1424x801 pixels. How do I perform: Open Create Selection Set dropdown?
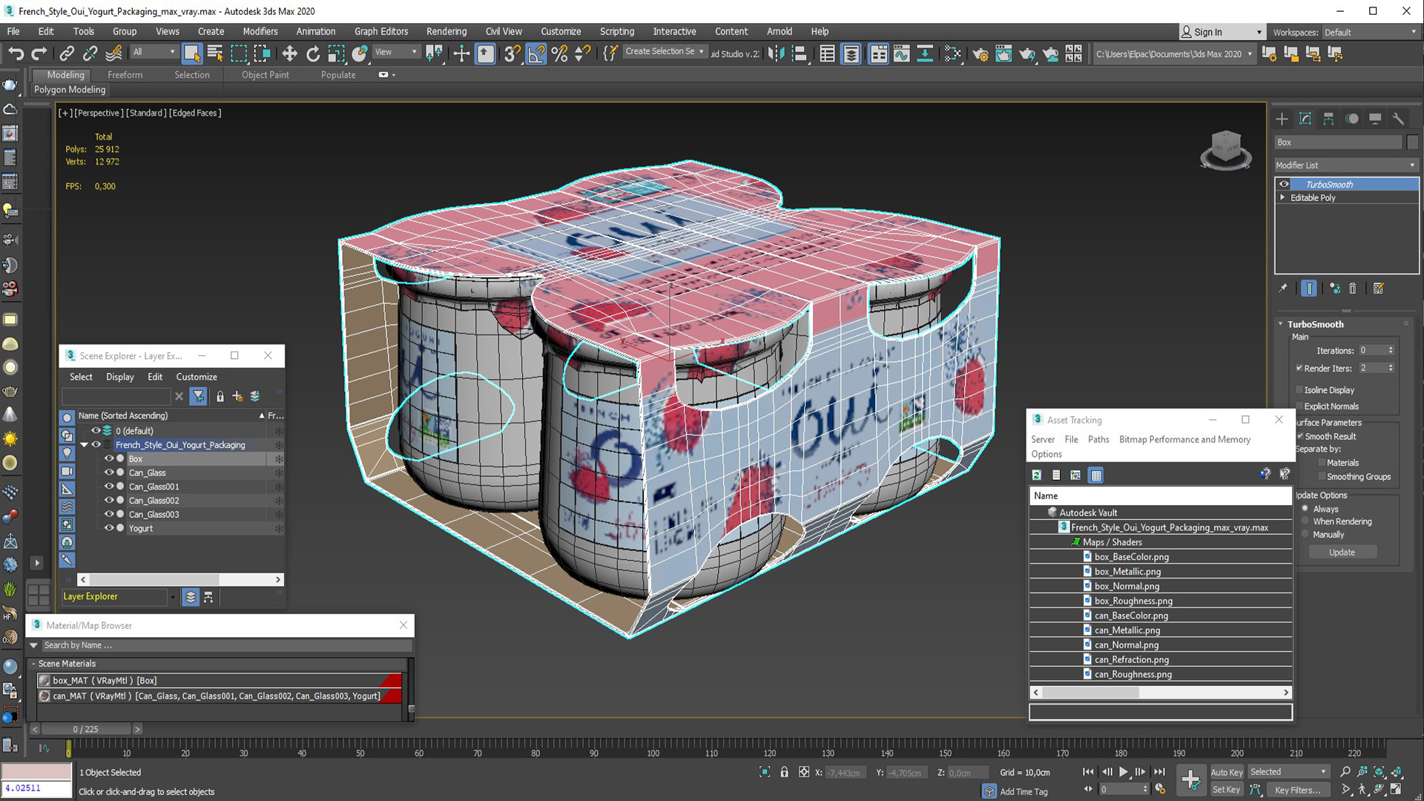(x=665, y=52)
